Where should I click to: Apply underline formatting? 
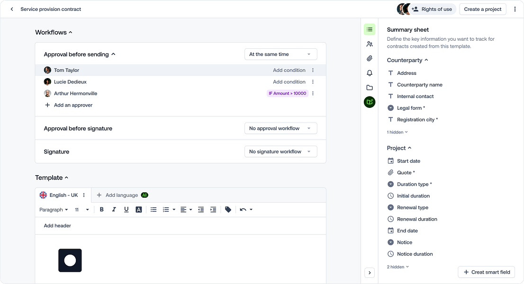point(126,210)
